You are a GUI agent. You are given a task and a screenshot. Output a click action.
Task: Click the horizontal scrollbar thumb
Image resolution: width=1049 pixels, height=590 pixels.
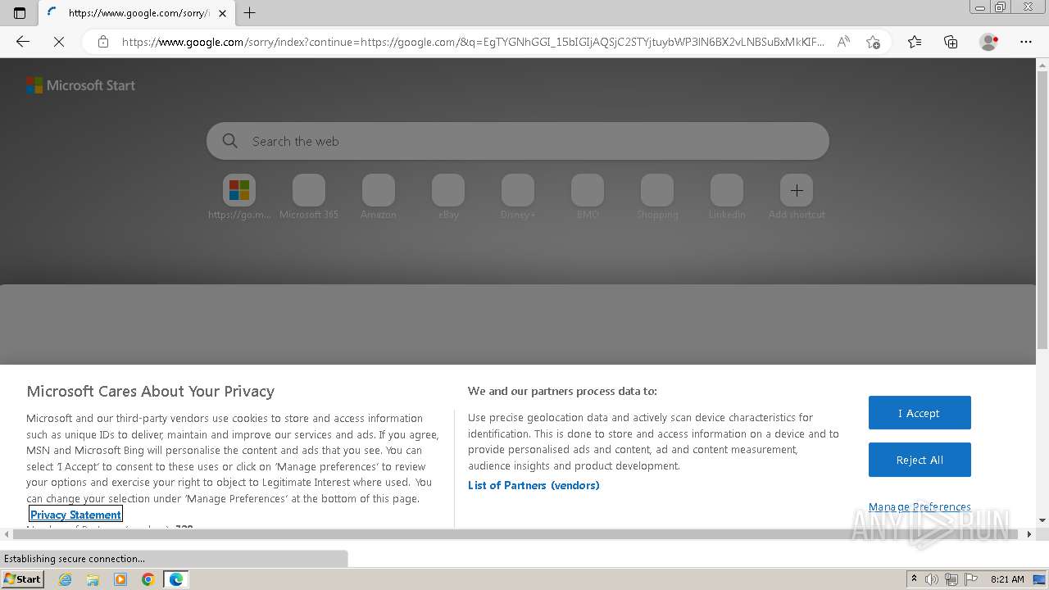[x=516, y=534]
